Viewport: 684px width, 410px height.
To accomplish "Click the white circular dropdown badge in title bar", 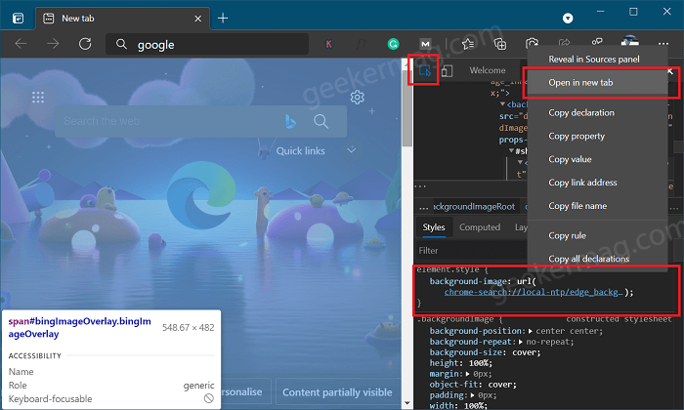I will pyautogui.click(x=568, y=19).
